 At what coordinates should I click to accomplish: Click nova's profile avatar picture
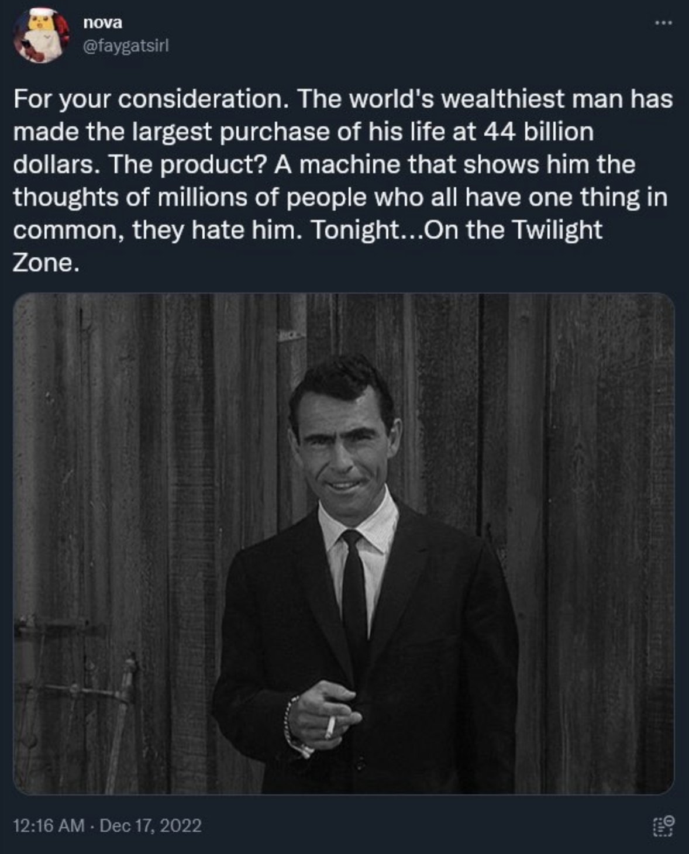39,36
